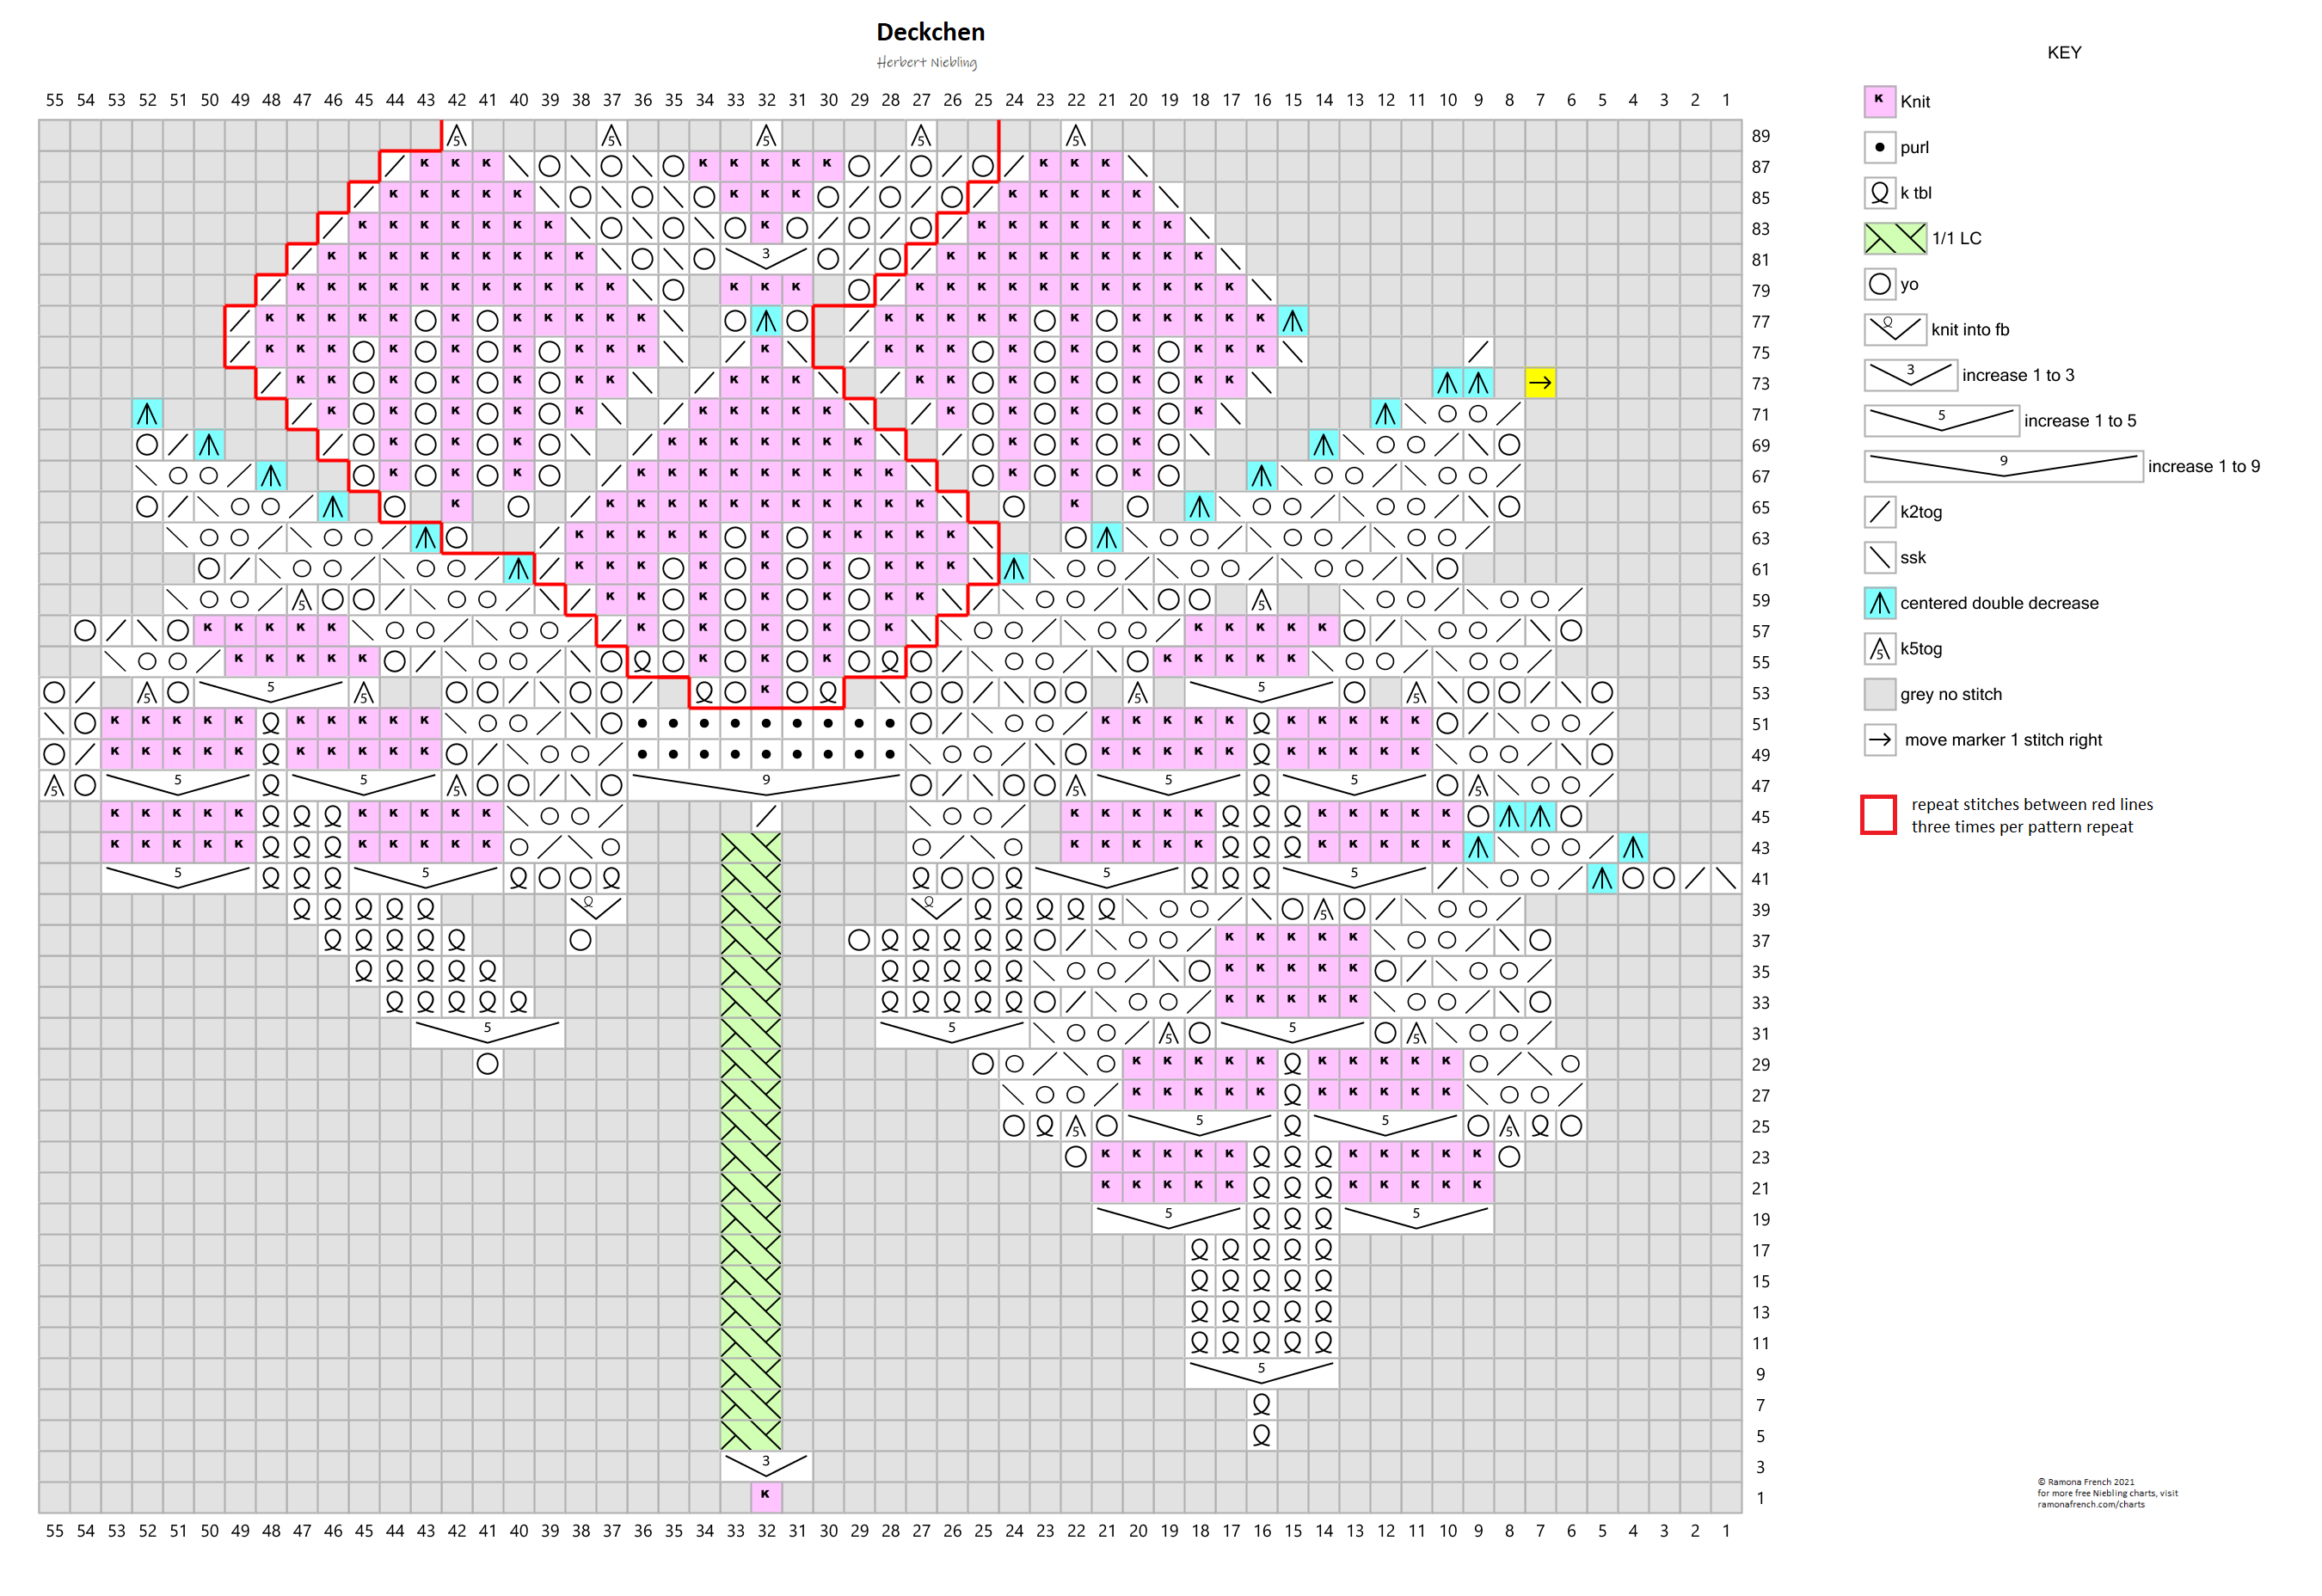Viewport: 2322px width, 1596px height.
Task: Click the ramonafrench.com/charts credit text
Action: coord(2091,1504)
